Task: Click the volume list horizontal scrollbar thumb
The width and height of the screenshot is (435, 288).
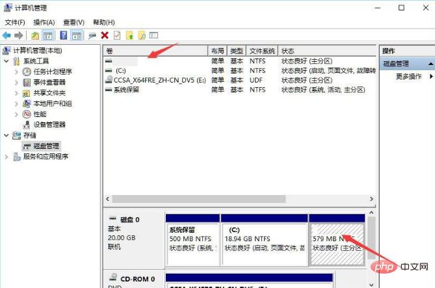Action: pos(199,199)
